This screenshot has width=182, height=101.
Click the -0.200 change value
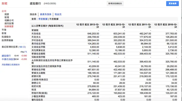[24, 59]
